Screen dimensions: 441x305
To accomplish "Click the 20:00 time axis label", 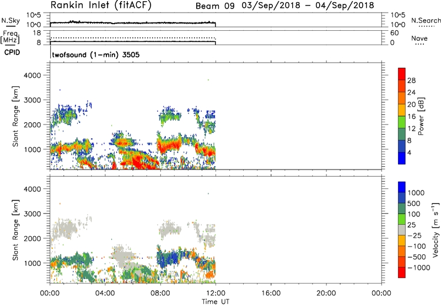I will point(326,293).
